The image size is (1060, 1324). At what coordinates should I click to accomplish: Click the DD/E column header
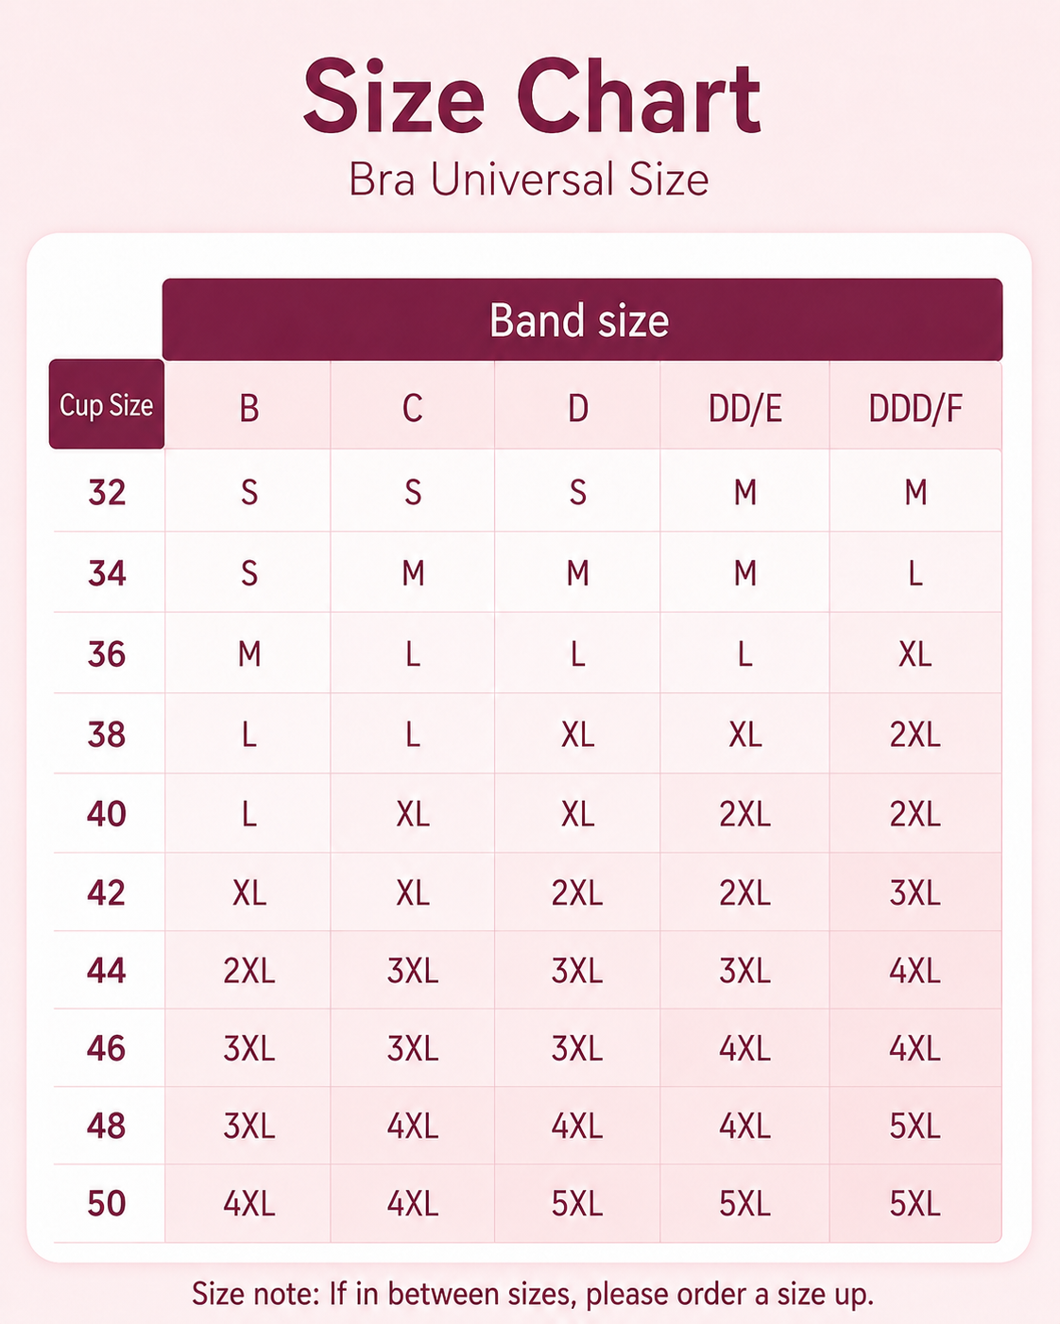point(745,408)
